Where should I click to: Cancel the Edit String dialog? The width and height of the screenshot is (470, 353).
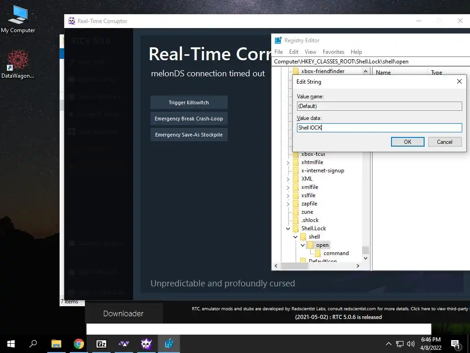point(444,142)
